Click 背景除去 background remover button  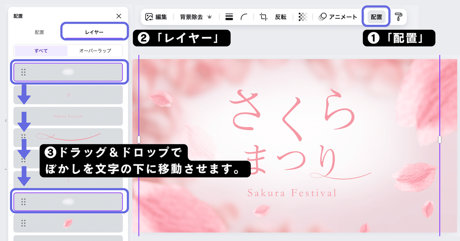(x=196, y=17)
